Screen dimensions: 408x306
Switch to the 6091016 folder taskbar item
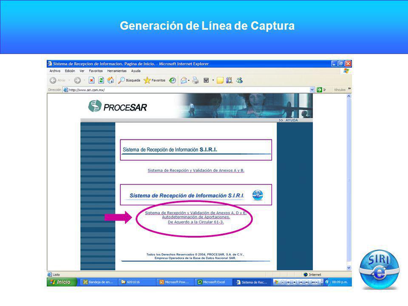point(137,282)
